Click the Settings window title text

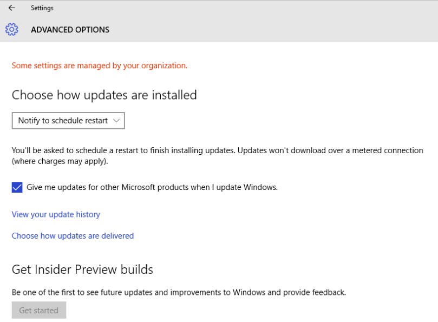point(42,8)
